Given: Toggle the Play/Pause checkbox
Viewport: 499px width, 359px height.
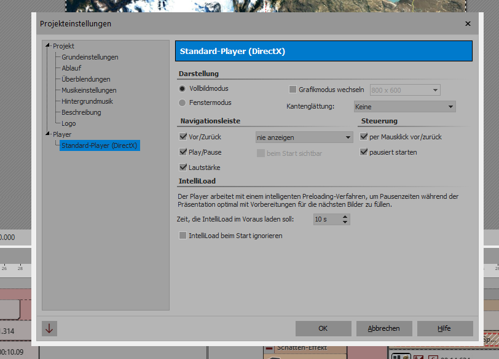Looking at the screenshot, I should [x=183, y=152].
